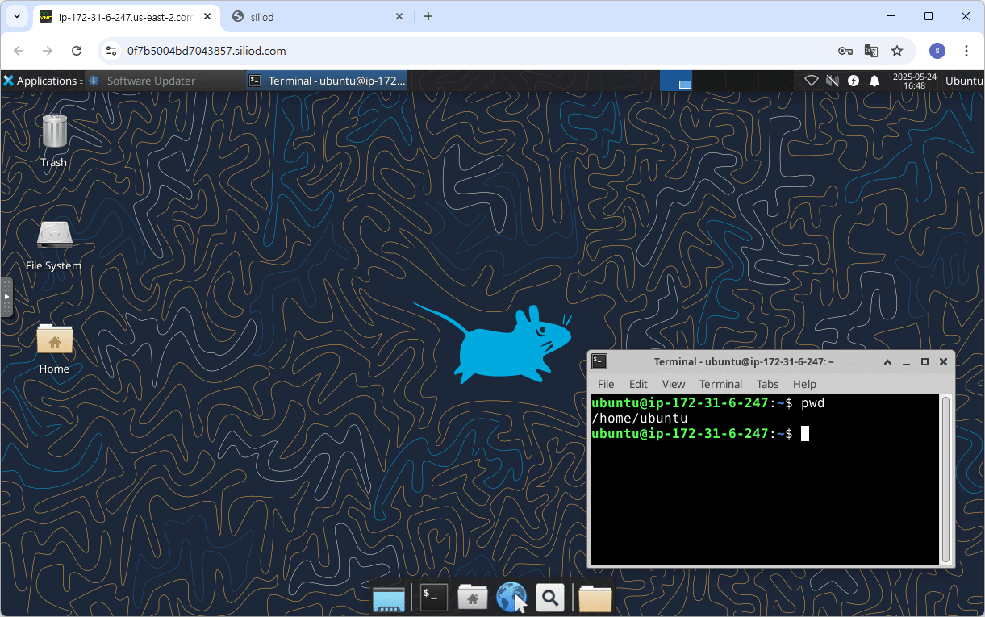The image size is (985, 617).
Task: Open the power manager lightning icon
Action: [854, 81]
